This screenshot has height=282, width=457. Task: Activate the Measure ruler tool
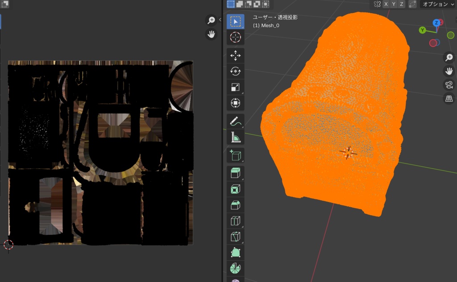[236, 137]
